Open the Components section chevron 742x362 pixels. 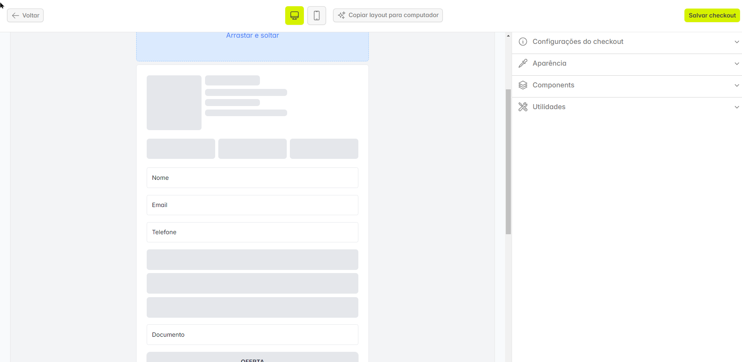point(737,85)
